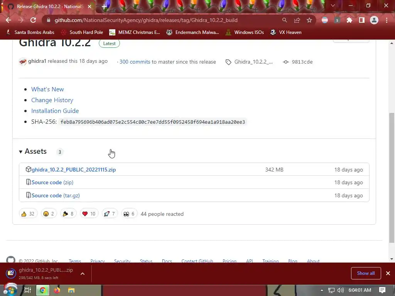
Task: Click the taskbar clock 6:04:01 AM
Action: click(360, 290)
